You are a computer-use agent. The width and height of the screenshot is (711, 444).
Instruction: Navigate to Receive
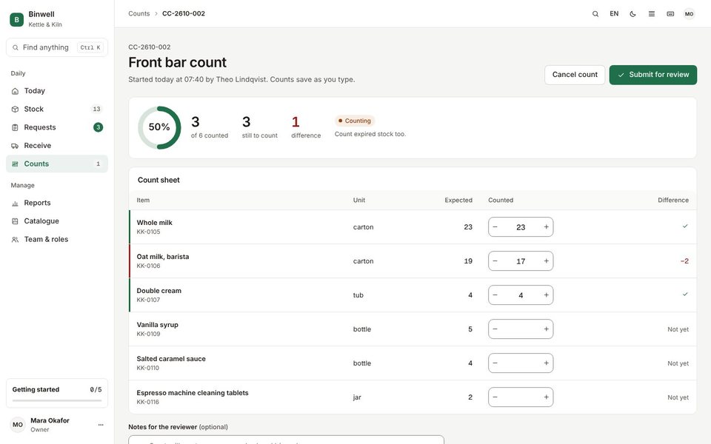[x=57, y=146]
